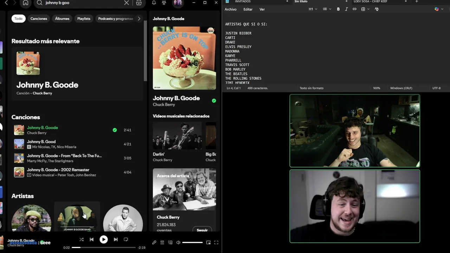450x253 pixels.
Task: Adjust the Spotify volume slider
Action: [192, 242]
